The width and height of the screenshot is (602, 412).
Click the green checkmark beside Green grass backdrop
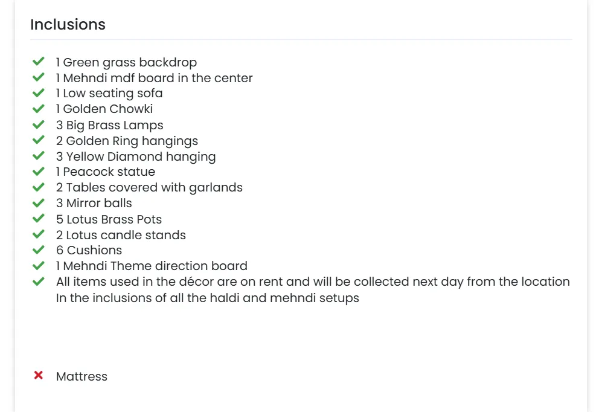click(39, 62)
